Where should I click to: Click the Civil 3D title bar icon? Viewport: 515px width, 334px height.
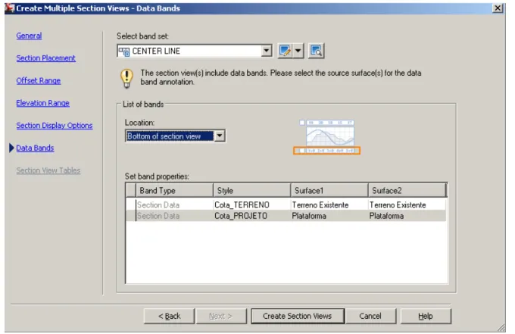[10, 8]
